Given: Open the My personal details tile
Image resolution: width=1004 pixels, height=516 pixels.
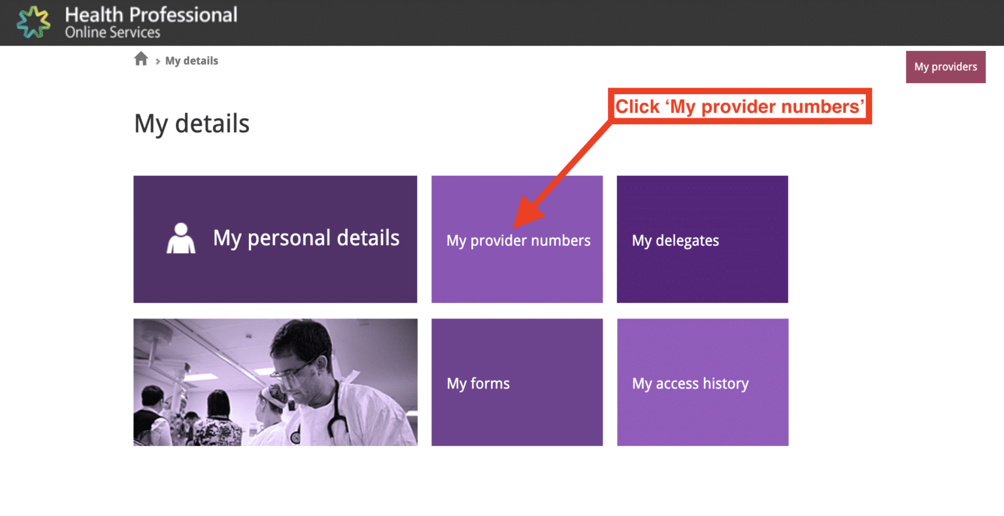Looking at the screenshot, I should (275, 239).
